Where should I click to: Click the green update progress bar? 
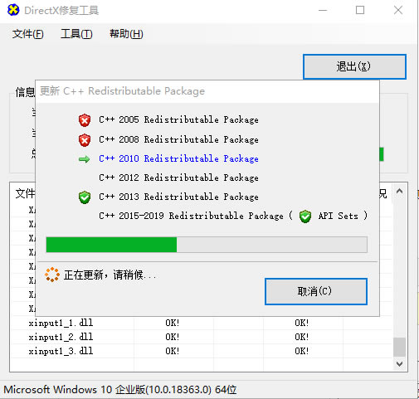pos(207,245)
